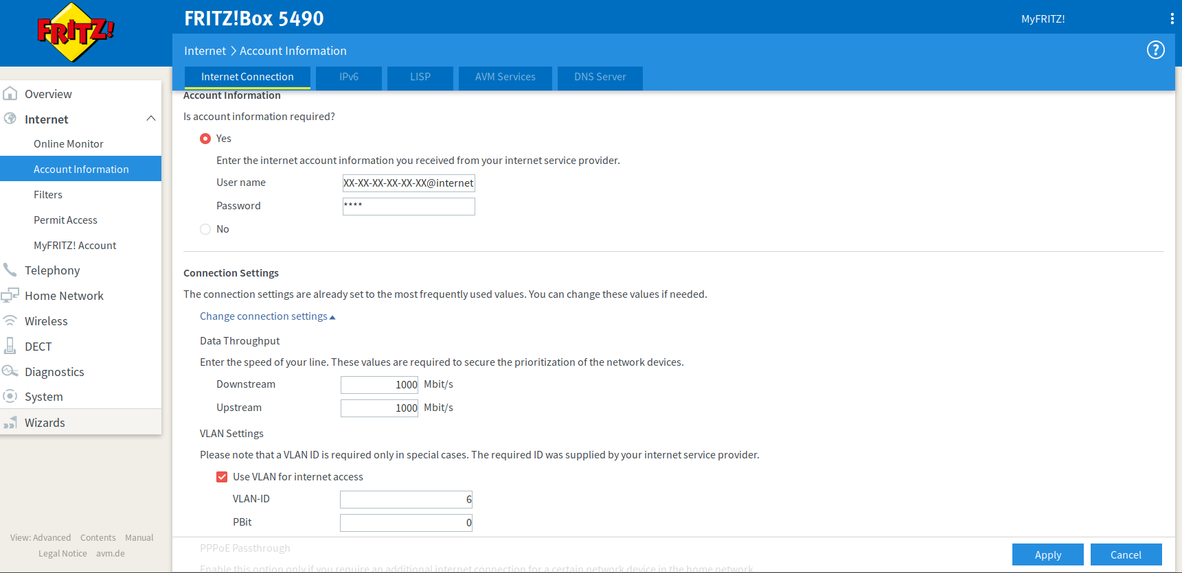Focus the Password field
The height and width of the screenshot is (573, 1182).
coord(409,207)
